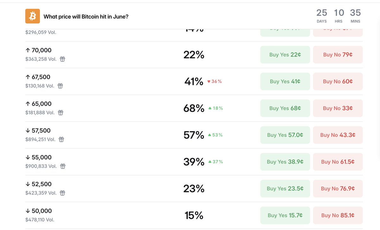This screenshot has width=380, height=230.
Task: Click the orange Bitcoin logo icon
Action: [x=33, y=16]
